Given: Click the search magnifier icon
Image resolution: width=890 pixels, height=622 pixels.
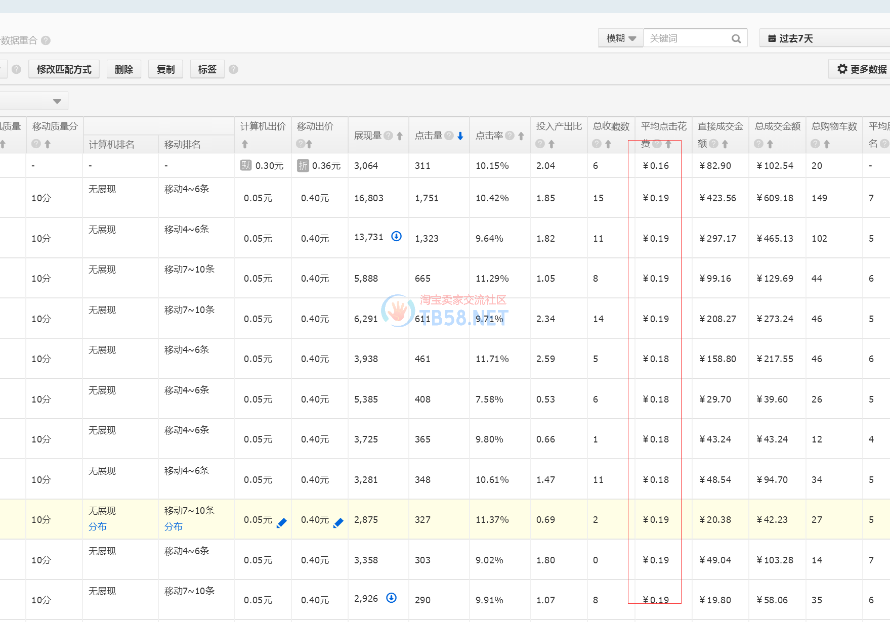Looking at the screenshot, I should tap(736, 39).
